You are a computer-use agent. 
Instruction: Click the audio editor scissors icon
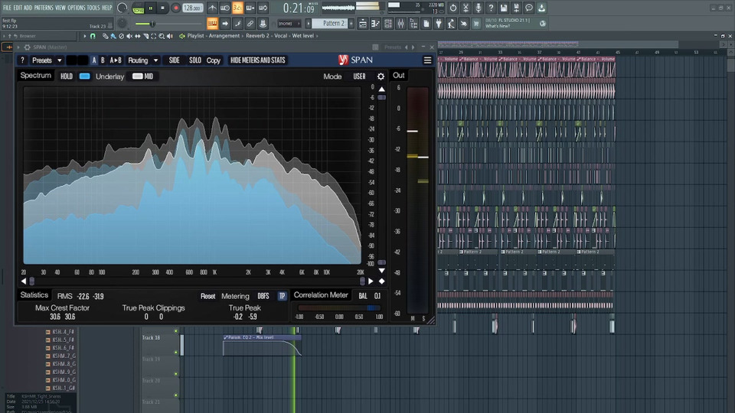click(x=465, y=8)
